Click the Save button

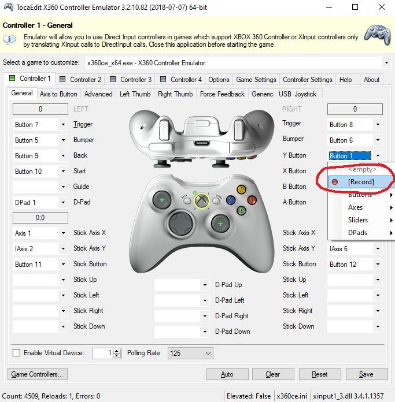click(x=366, y=374)
